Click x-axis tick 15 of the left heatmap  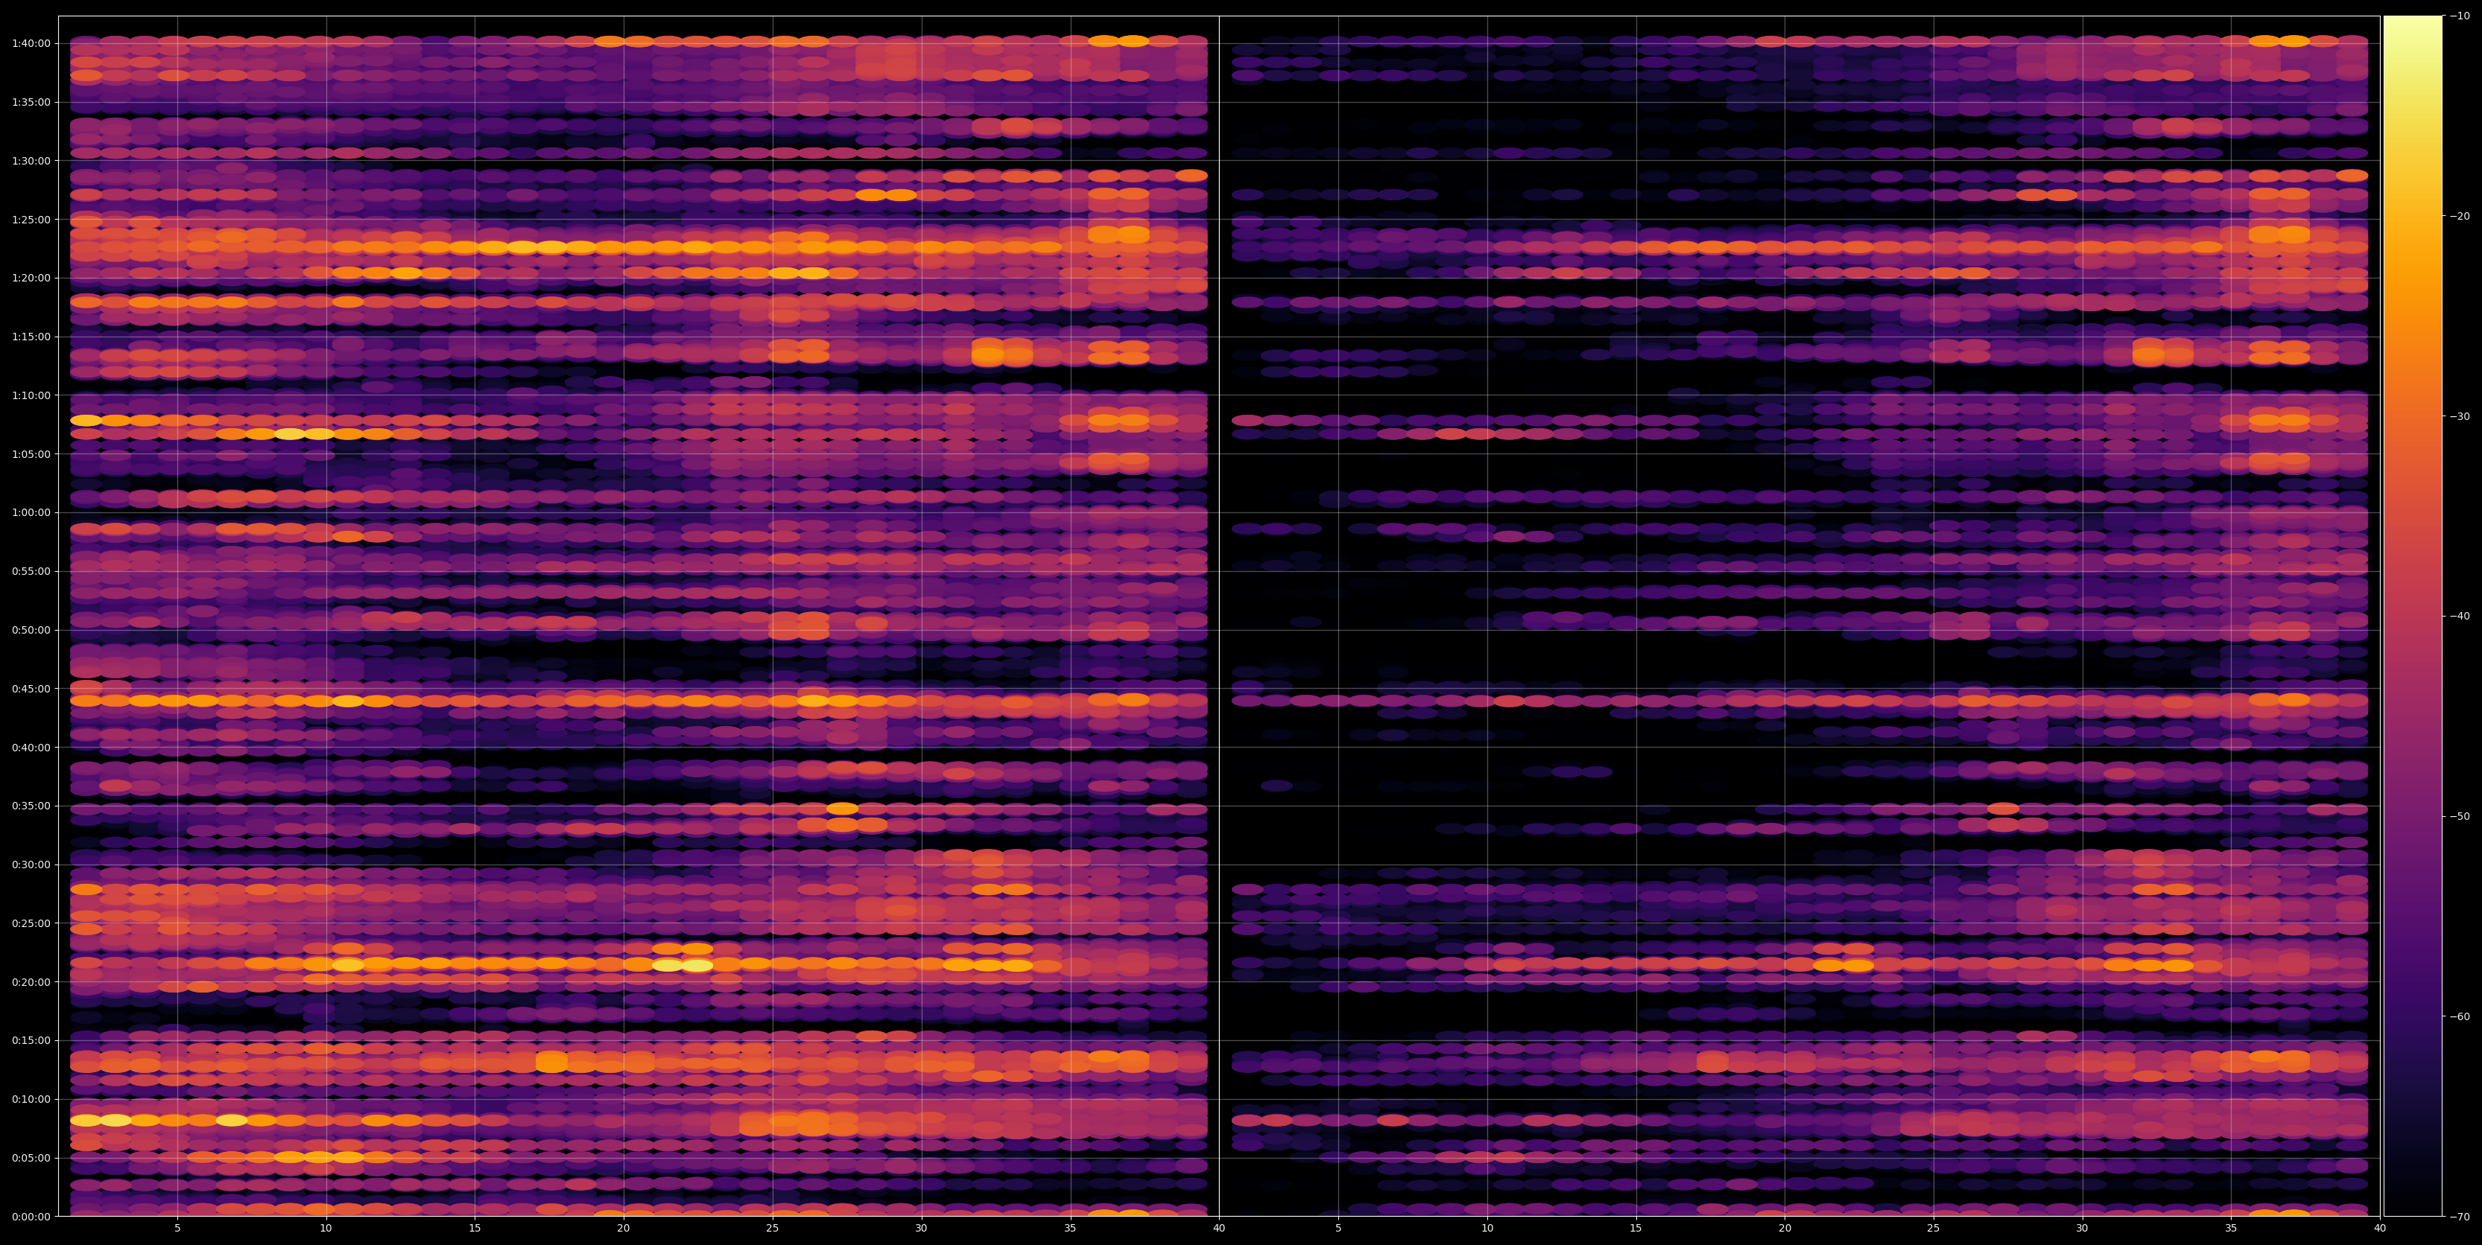pos(475,1229)
